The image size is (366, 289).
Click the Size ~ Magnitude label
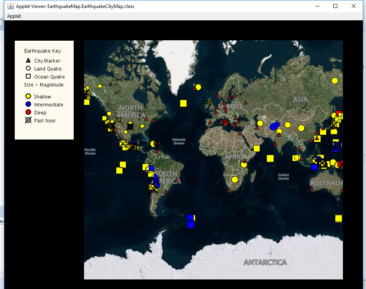(x=44, y=85)
